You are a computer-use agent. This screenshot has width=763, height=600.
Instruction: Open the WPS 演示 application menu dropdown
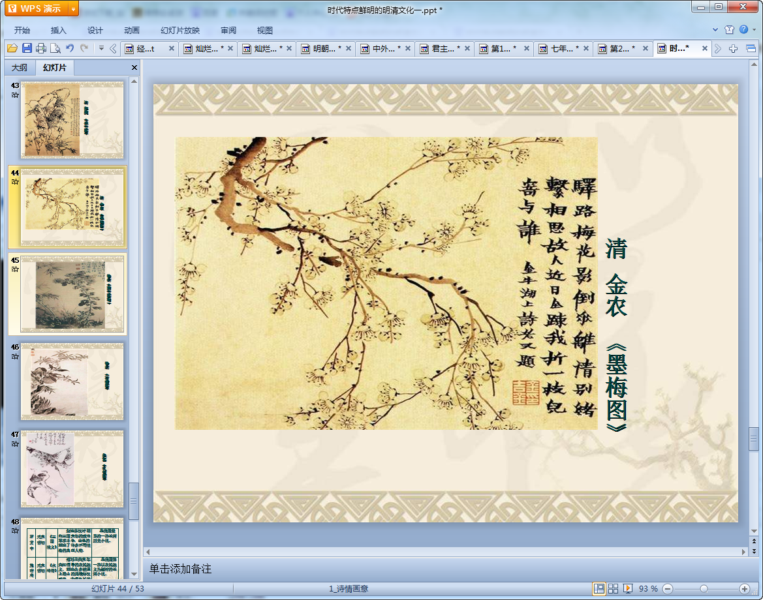click(x=73, y=8)
